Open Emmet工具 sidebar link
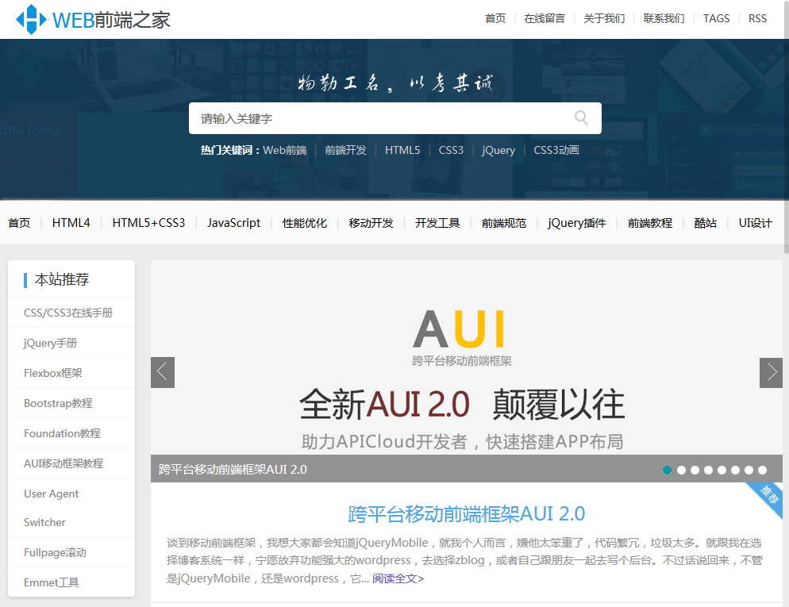Viewport: 789px width, 607px height. [x=52, y=582]
